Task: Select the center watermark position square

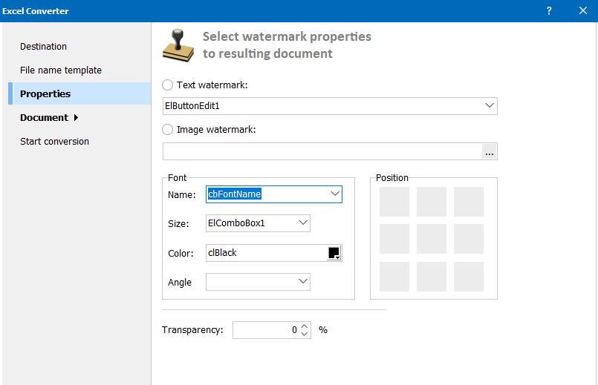Action: pos(432,239)
